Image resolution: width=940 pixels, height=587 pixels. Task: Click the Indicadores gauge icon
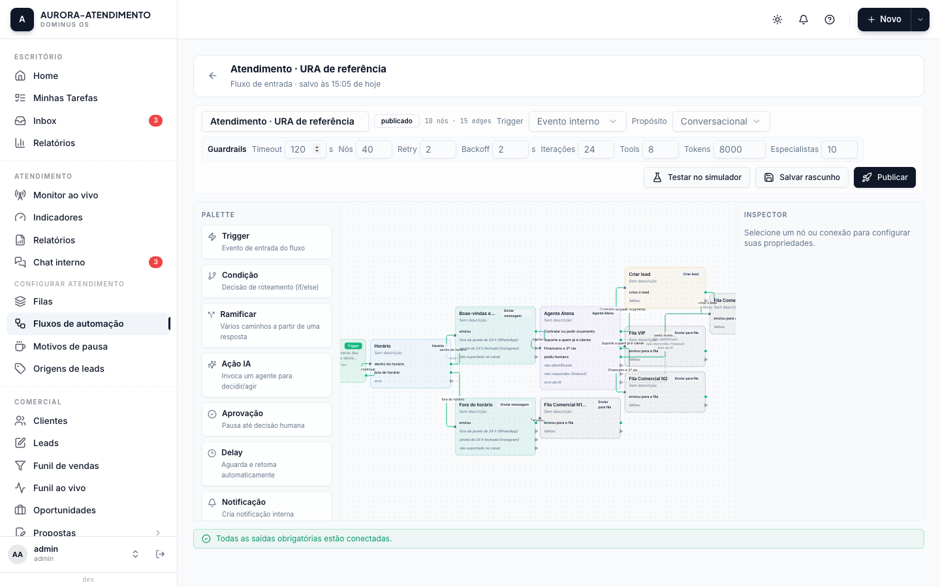tap(20, 217)
